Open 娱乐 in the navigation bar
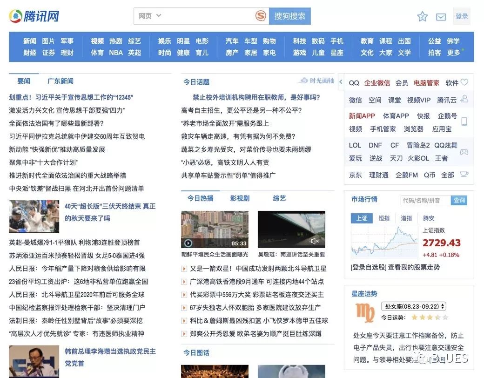Screen dimensions: 484x378 [x=165, y=41]
